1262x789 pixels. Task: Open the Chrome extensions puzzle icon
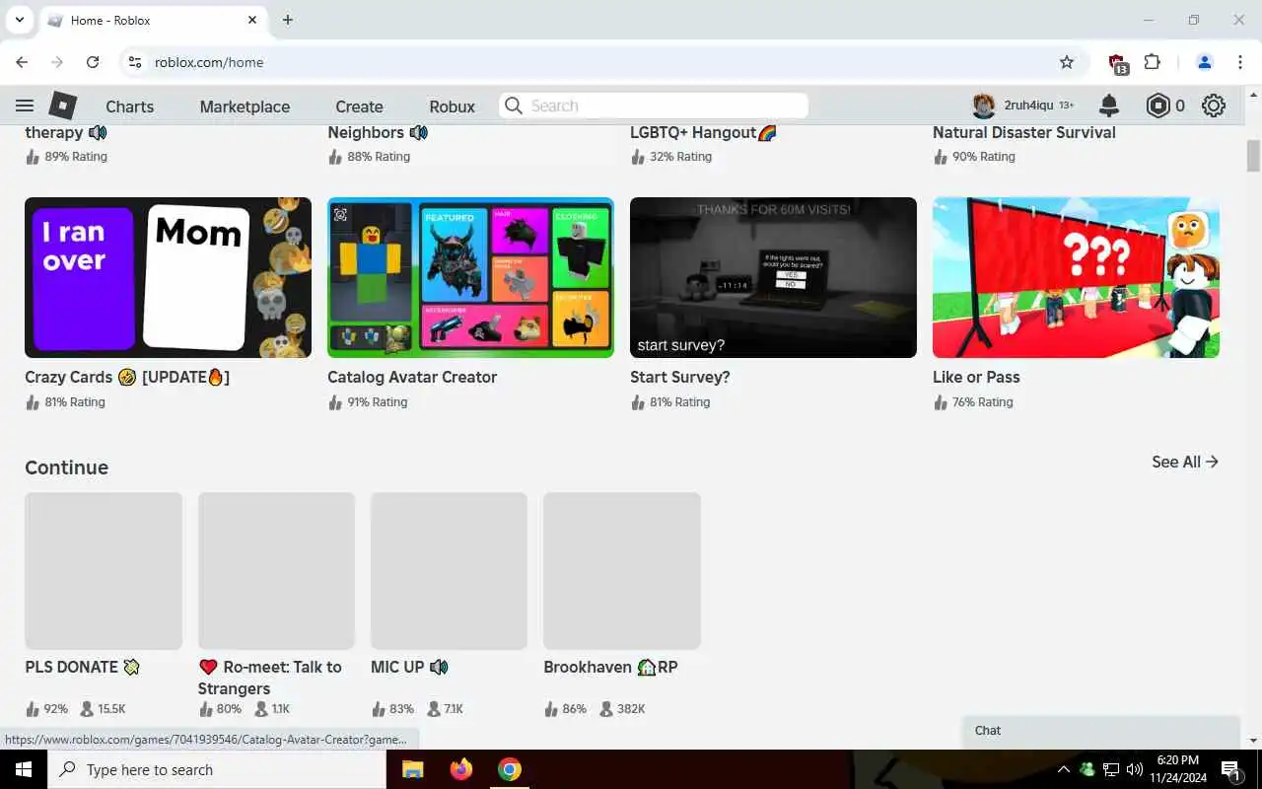click(1152, 62)
